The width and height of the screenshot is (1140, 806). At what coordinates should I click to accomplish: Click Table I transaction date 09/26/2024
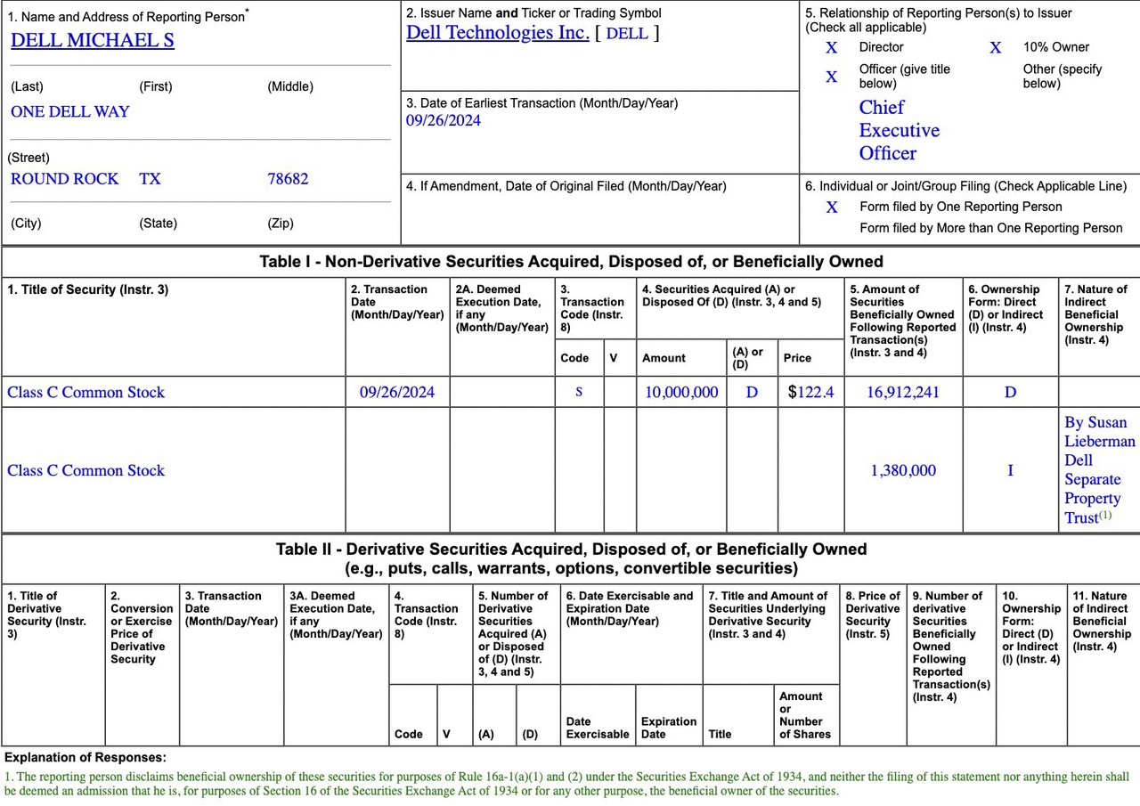pyautogui.click(x=397, y=393)
